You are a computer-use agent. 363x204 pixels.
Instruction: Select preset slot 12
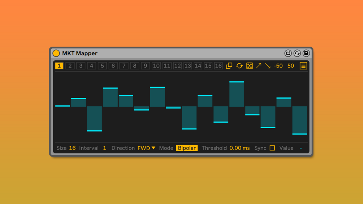[178, 66]
